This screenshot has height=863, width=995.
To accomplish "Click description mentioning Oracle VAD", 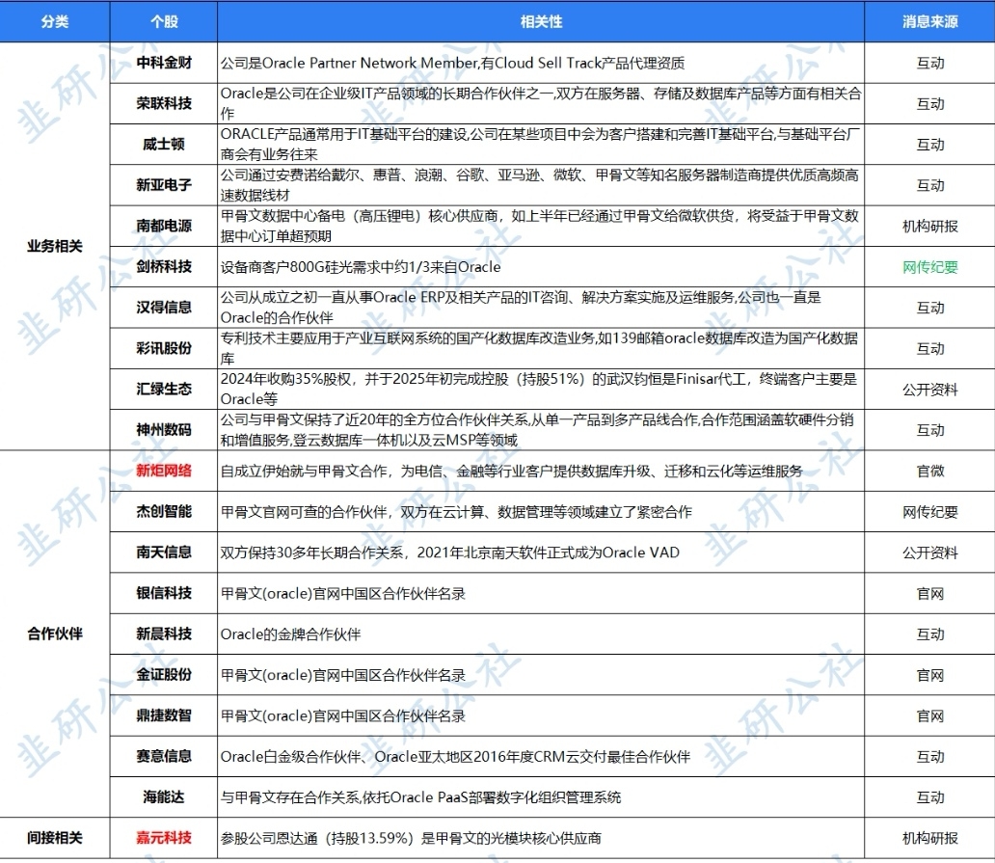I will (450, 553).
